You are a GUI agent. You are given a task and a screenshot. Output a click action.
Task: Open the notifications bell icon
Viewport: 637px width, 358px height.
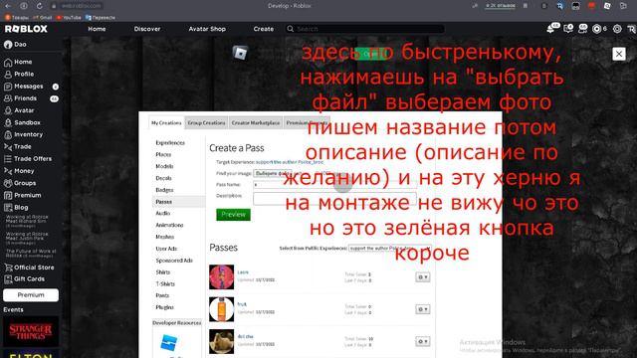tap(550, 29)
